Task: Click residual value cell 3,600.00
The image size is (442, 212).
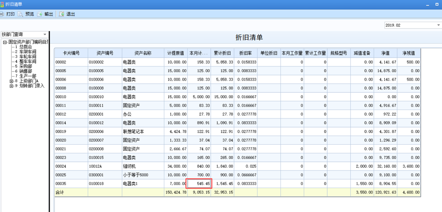Action: [x=408, y=166]
